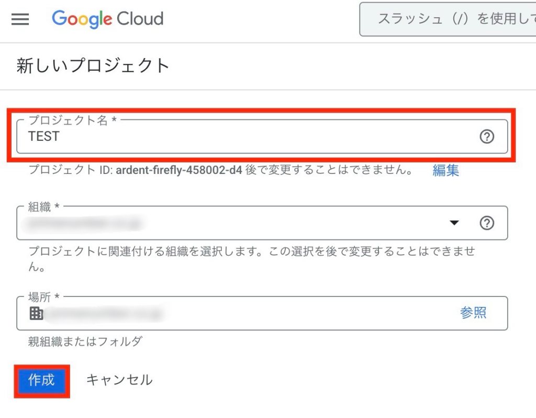Click the help icon in プロジェクト名 field
The height and width of the screenshot is (418, 536).
[x=487, y=137]
